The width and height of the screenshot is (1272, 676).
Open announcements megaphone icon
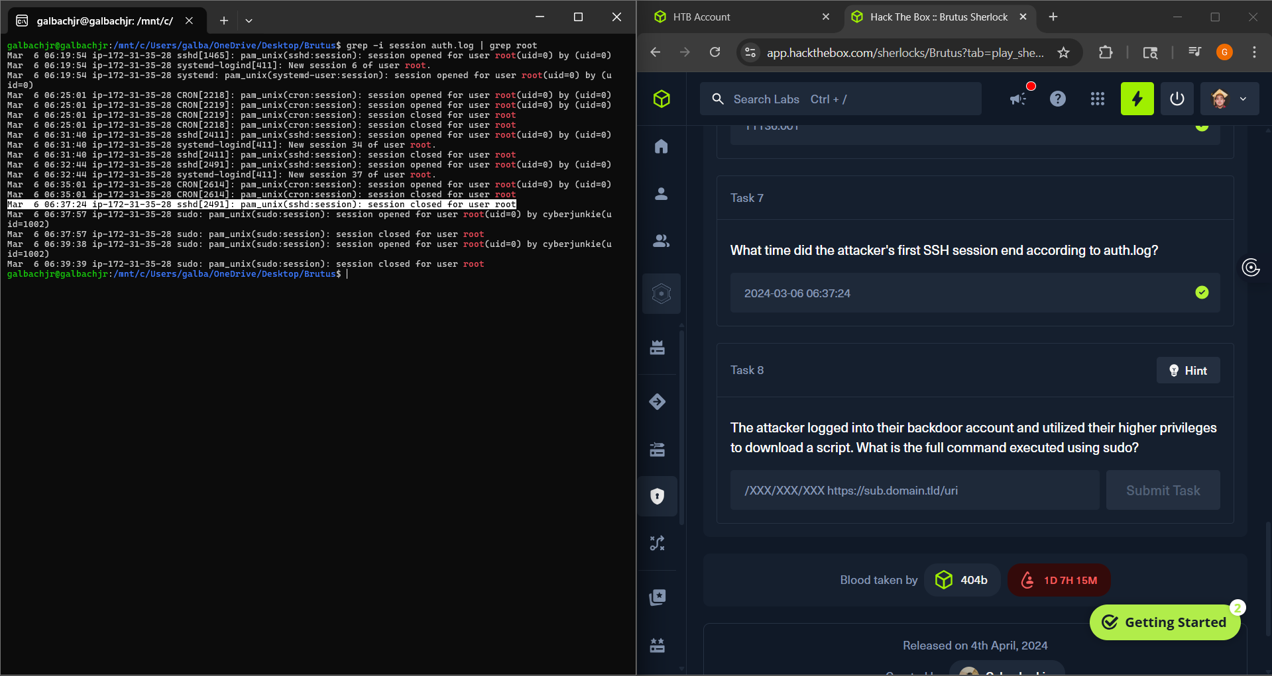pos(1019,99)
